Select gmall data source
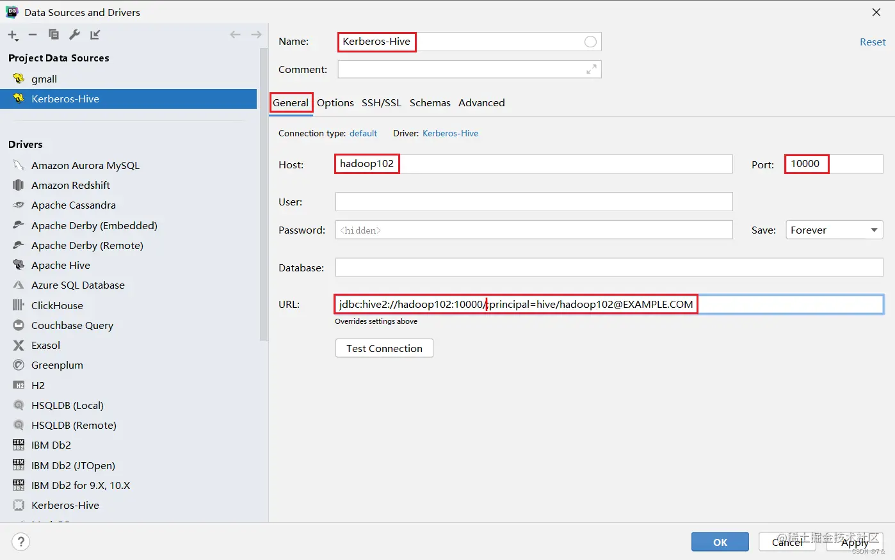This screenshot has width=895, height=560. pos(128,79)
